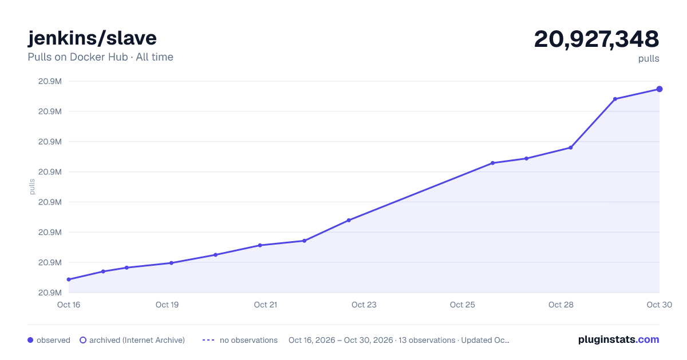Click the data point at Oct 21

(260, 245)
